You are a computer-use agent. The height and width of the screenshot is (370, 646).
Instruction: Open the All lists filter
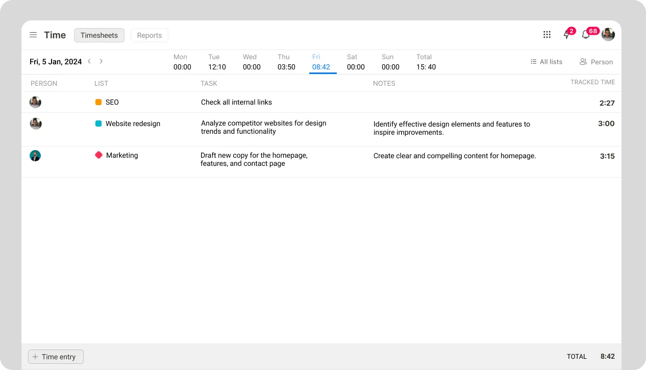click(x=546, y=62)
